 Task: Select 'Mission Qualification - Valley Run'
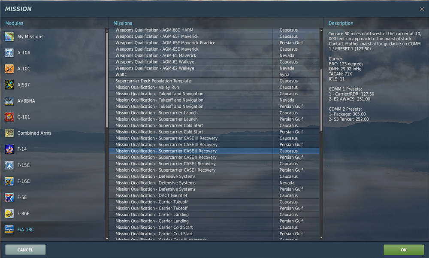[214, 88]
